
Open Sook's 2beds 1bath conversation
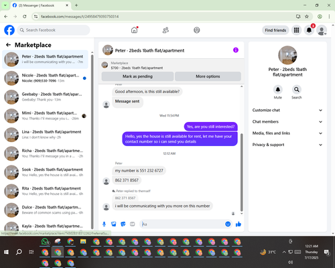coord(45,172)
